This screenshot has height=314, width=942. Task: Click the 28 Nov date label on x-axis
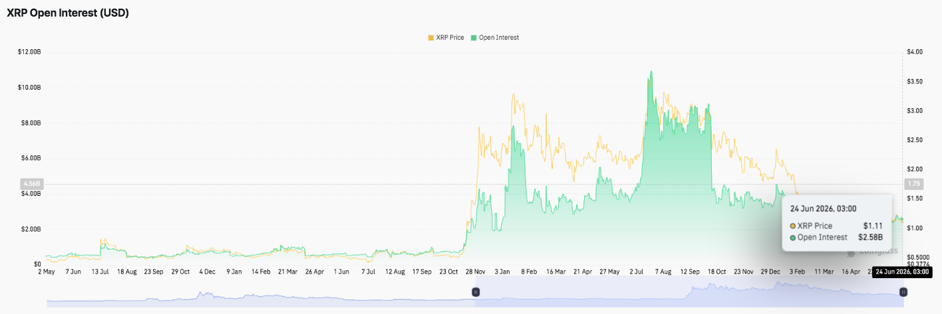(x=476, y=272)
